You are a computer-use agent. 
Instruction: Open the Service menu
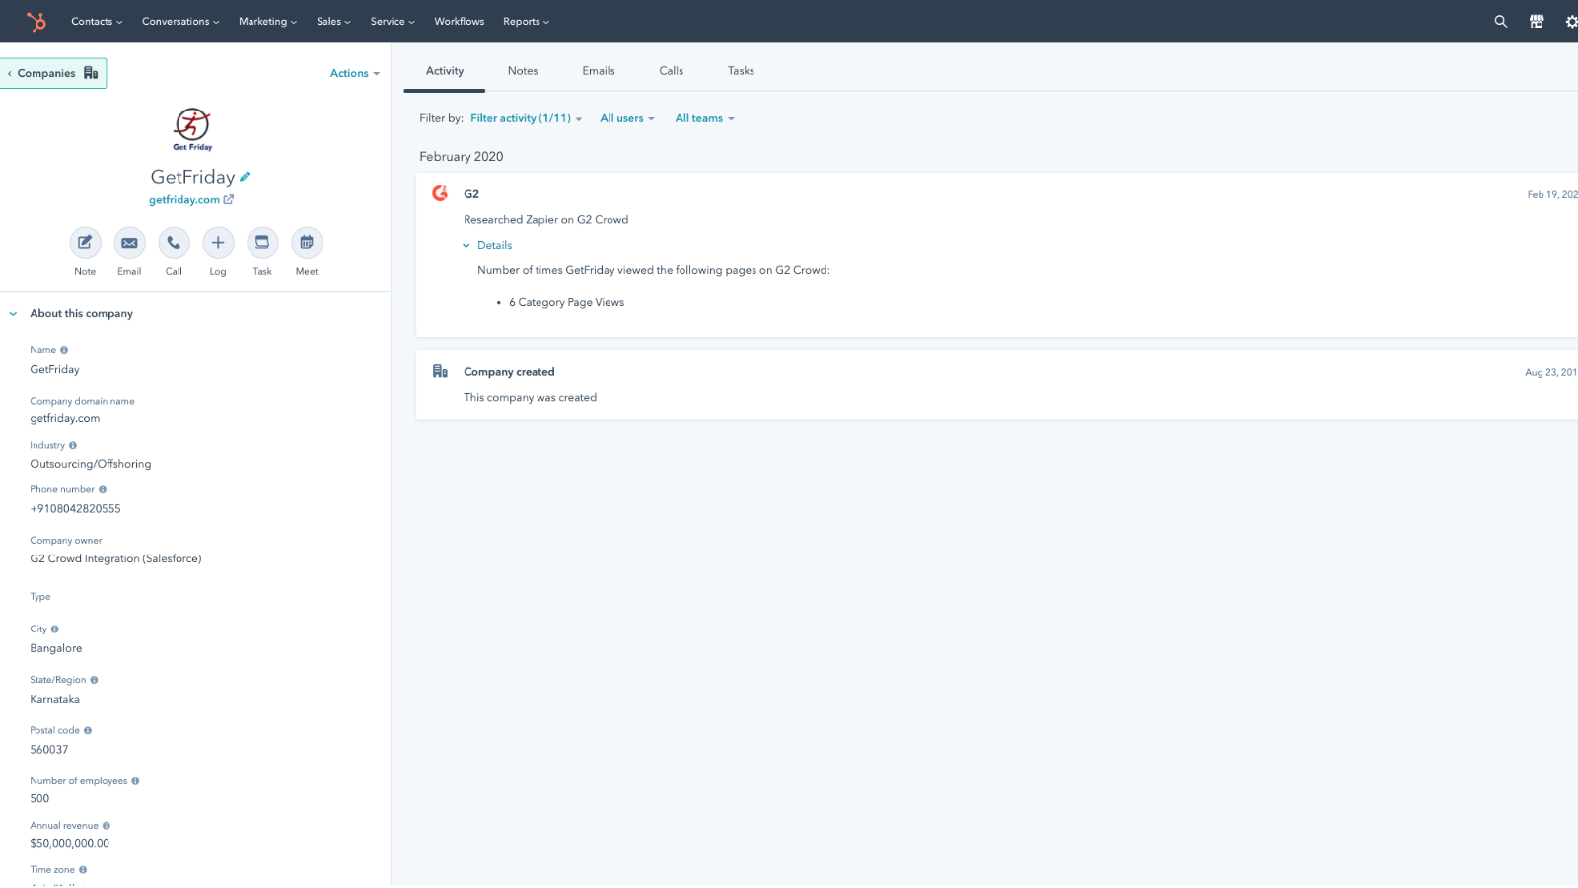pyautogui.click(x=393, y=22)
